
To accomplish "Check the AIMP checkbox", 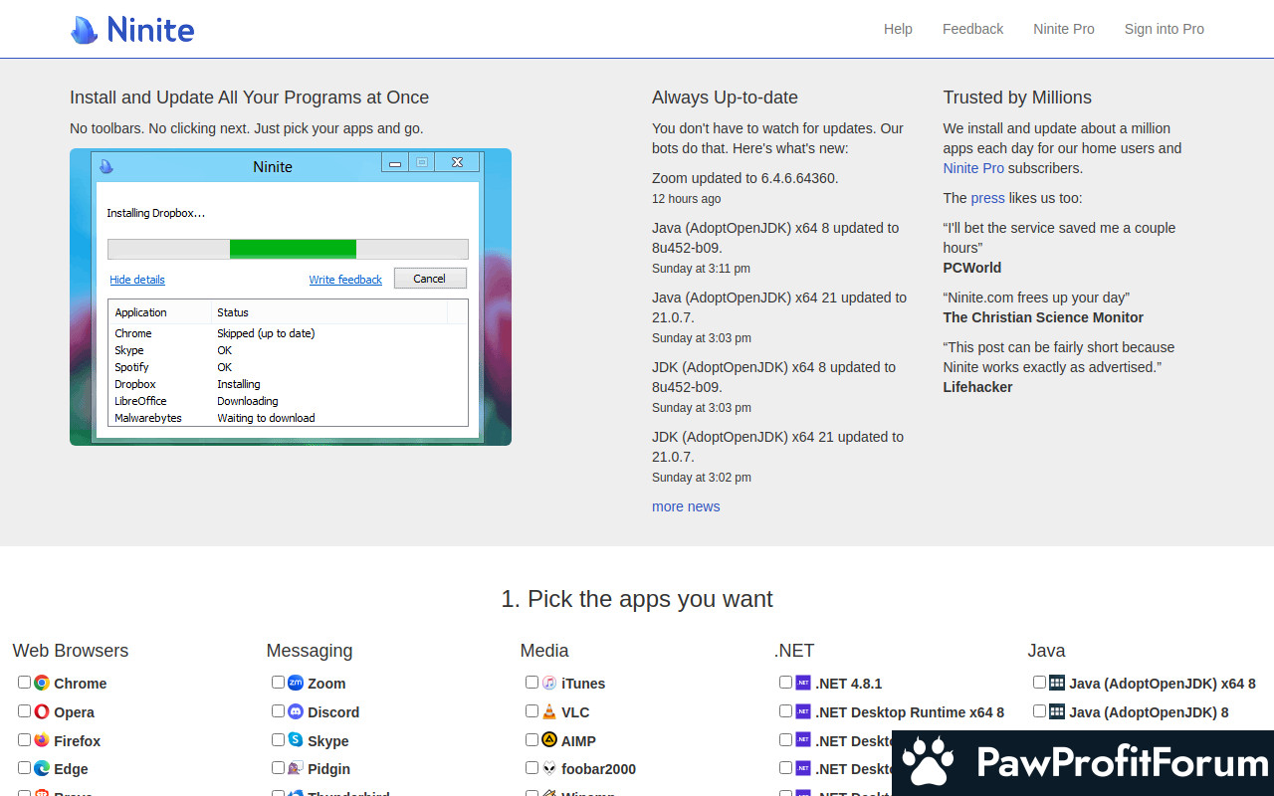I will [531, 739].
